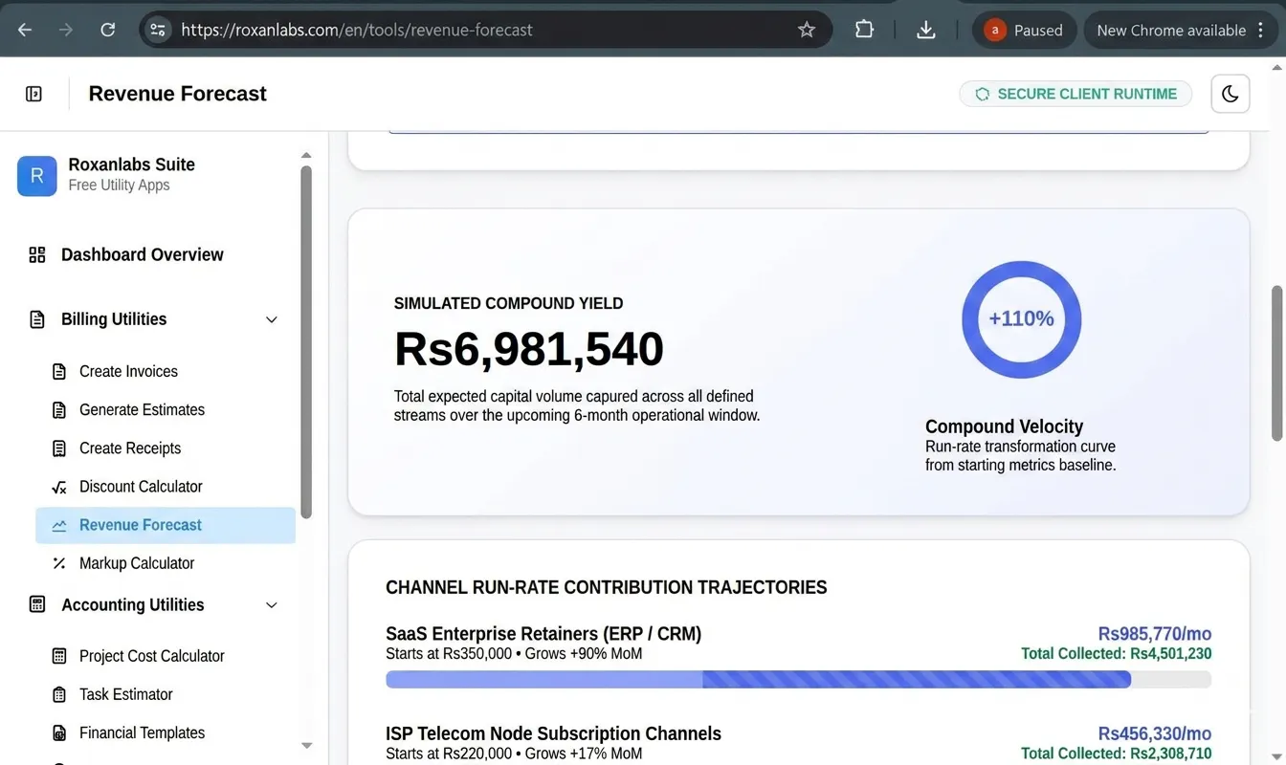Click the SaaS Enterprise Retainers progress bar
Image resolution: width=1286 pixels, height=765 pixels.
[798, 680]
